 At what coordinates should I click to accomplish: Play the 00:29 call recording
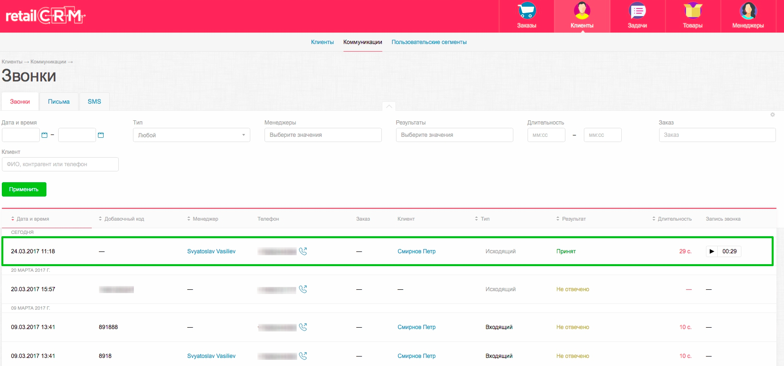pos(712,251)
